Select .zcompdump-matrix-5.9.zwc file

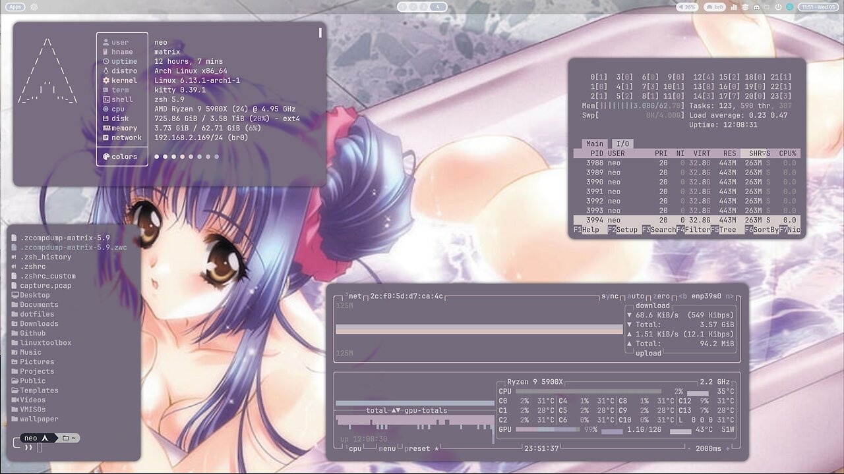73,248
